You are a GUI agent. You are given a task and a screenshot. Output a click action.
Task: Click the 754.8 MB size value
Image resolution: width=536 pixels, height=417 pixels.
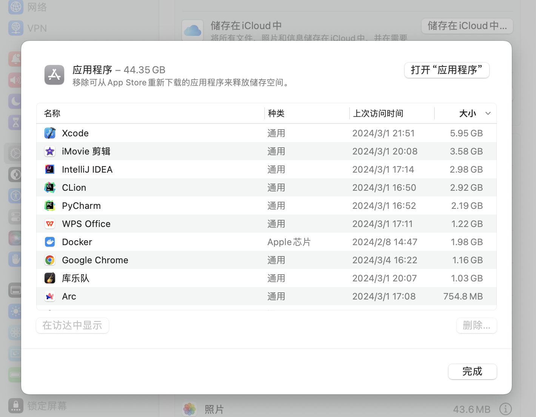[463, 297]
